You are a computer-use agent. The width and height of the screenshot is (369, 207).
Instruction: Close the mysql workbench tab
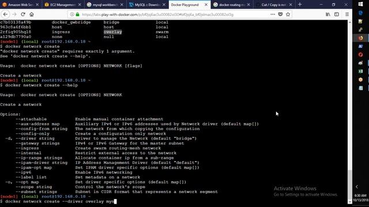tap(122, 5)
